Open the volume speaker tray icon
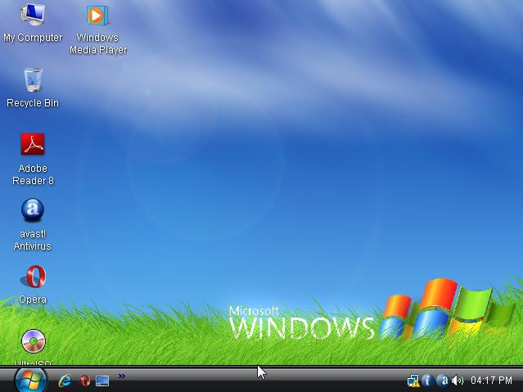523x392 pixels. [x=458, y=381]
